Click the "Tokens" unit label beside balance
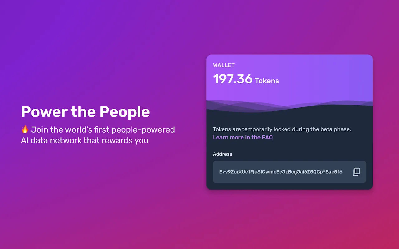The width and height of the screenshot is (399, 249). coord(267,81)
